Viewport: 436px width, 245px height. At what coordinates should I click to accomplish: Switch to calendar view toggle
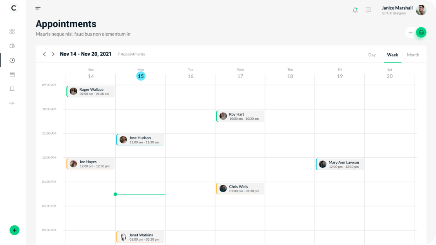coord(421,32)
